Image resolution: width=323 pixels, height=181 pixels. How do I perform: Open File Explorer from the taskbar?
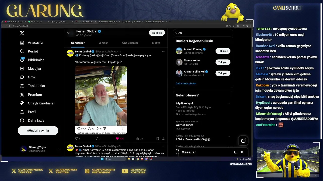coord(129,159)
